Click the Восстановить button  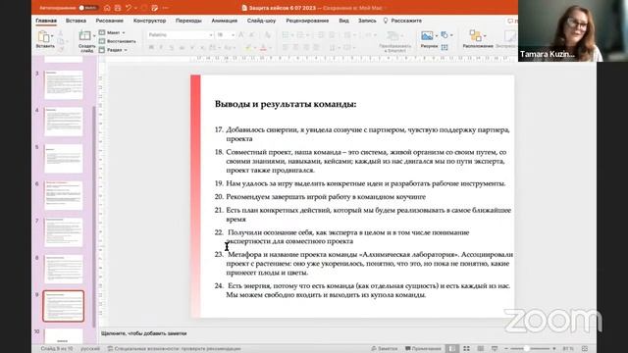pos(118,41)
